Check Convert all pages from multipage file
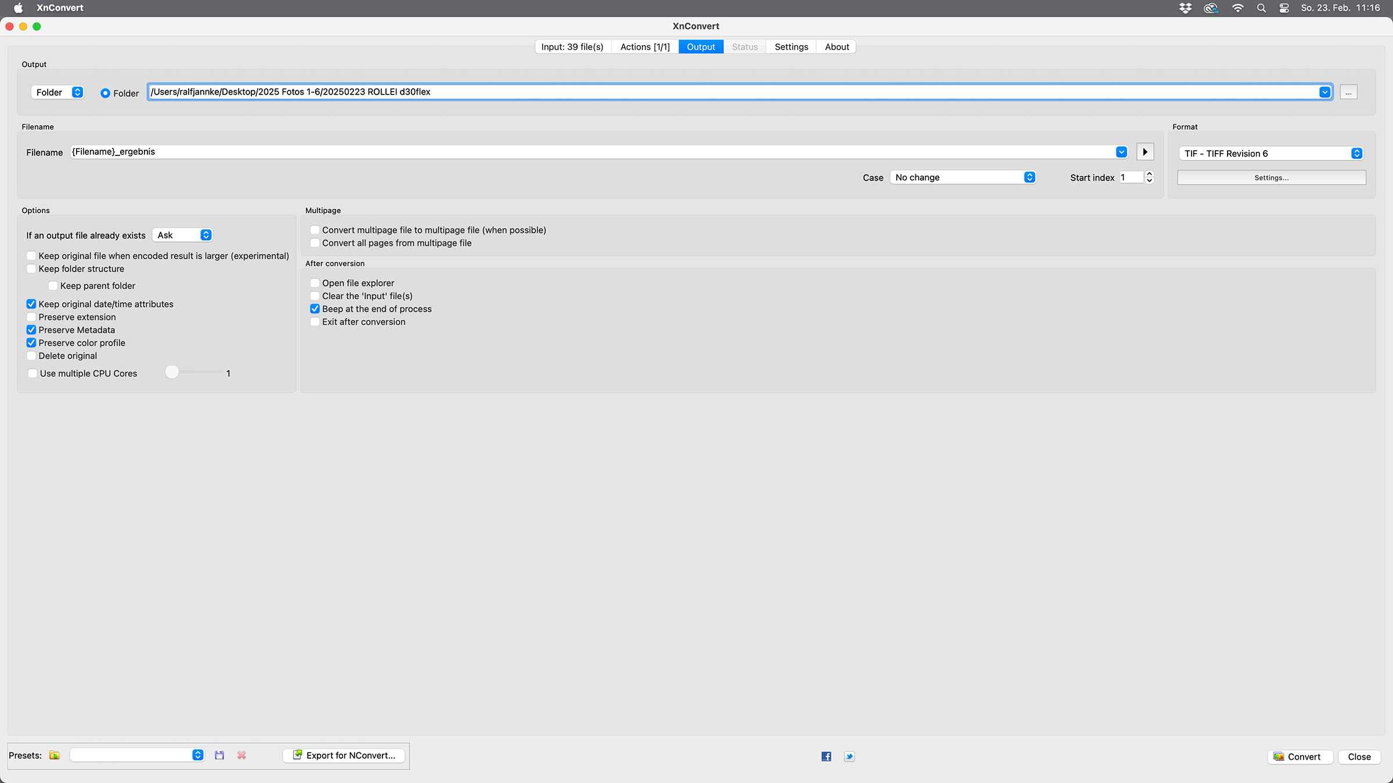 tap(315, 243)
